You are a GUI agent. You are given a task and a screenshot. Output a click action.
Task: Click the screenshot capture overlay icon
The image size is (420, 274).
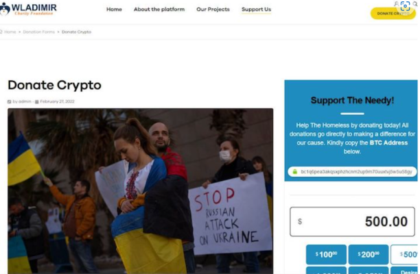[406, 5]
